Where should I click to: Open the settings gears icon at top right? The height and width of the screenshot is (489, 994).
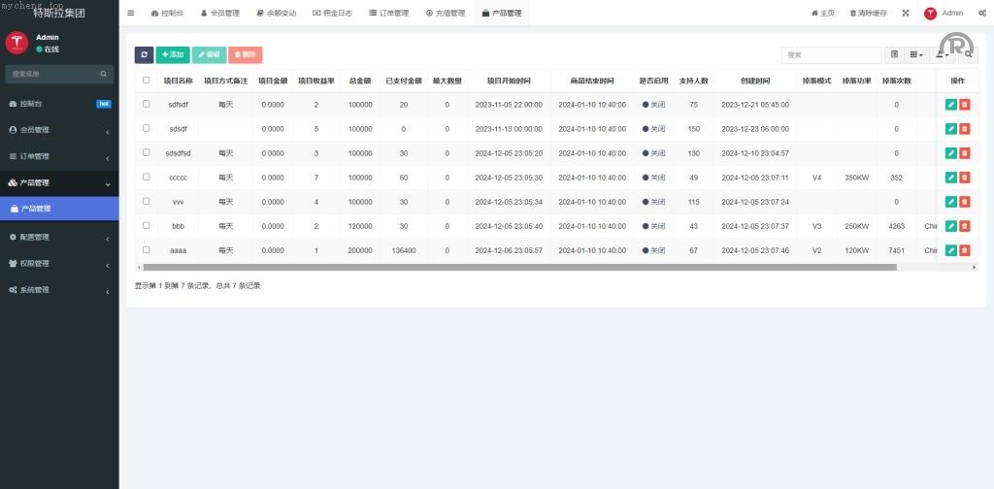coord(982,14)
